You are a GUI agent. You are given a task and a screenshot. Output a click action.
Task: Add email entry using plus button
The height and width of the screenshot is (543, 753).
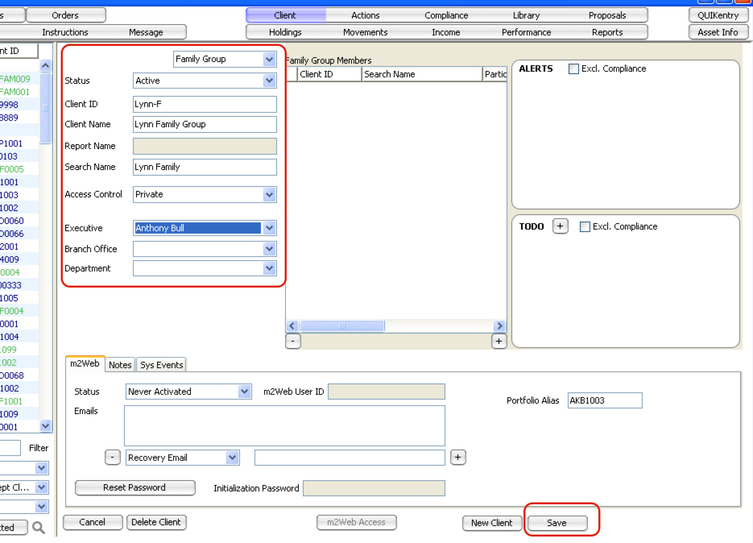[x=458, y=457]
